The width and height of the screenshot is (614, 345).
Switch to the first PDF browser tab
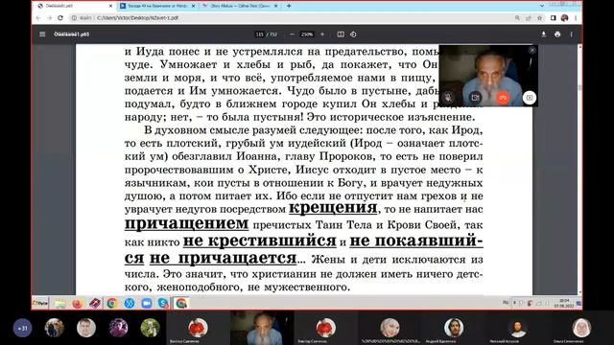pos(75,6)
